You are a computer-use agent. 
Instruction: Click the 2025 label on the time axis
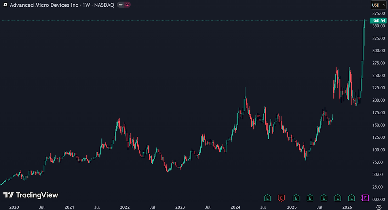292,207
